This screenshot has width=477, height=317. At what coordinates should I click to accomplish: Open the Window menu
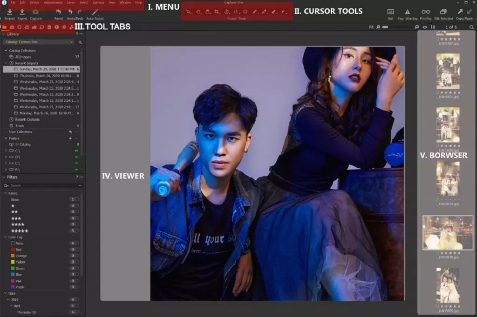125,2
